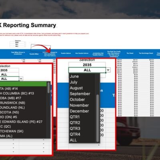Choose July in the period list

[x=74, y=82]
